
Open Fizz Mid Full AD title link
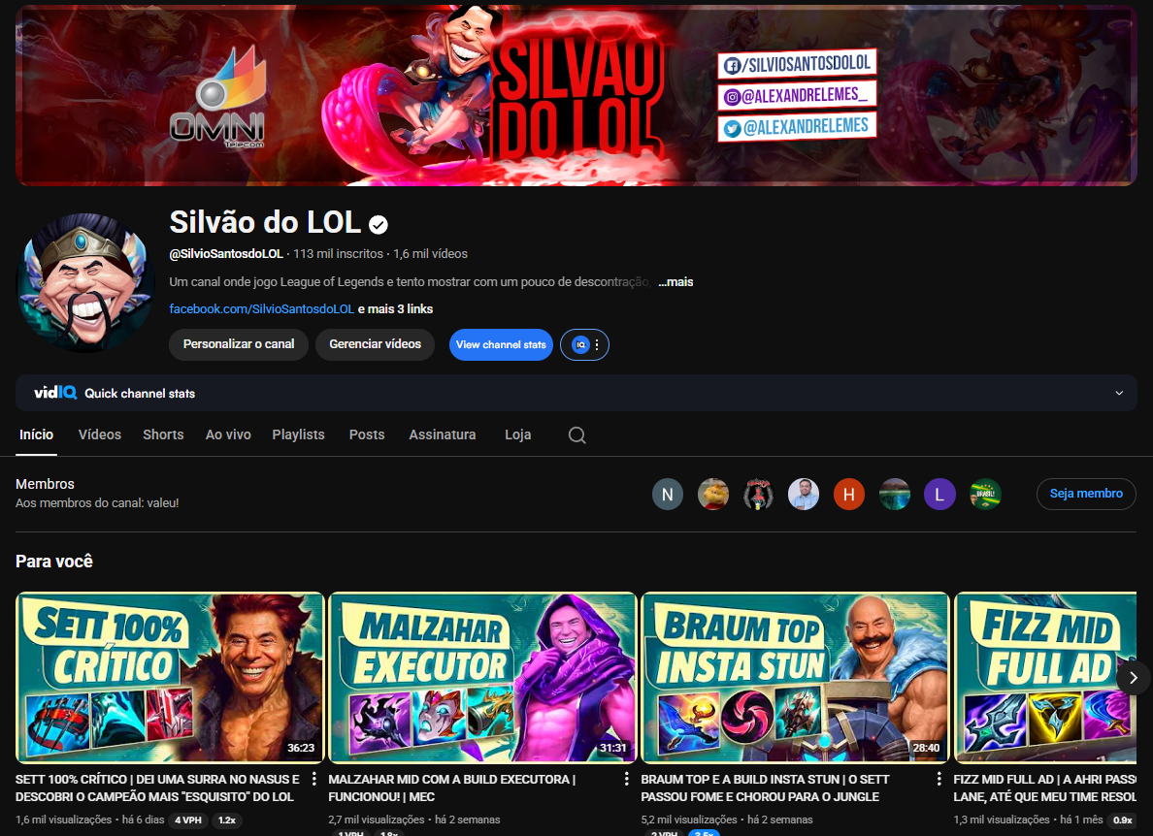click(x=1045, y=788)
